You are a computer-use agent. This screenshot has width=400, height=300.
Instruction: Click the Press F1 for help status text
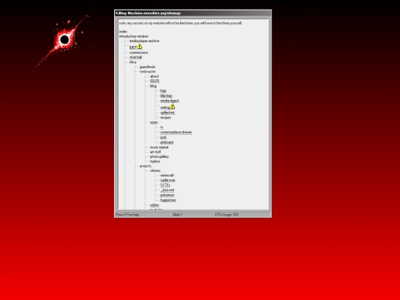pyautogui.click(x=127, y=215)
